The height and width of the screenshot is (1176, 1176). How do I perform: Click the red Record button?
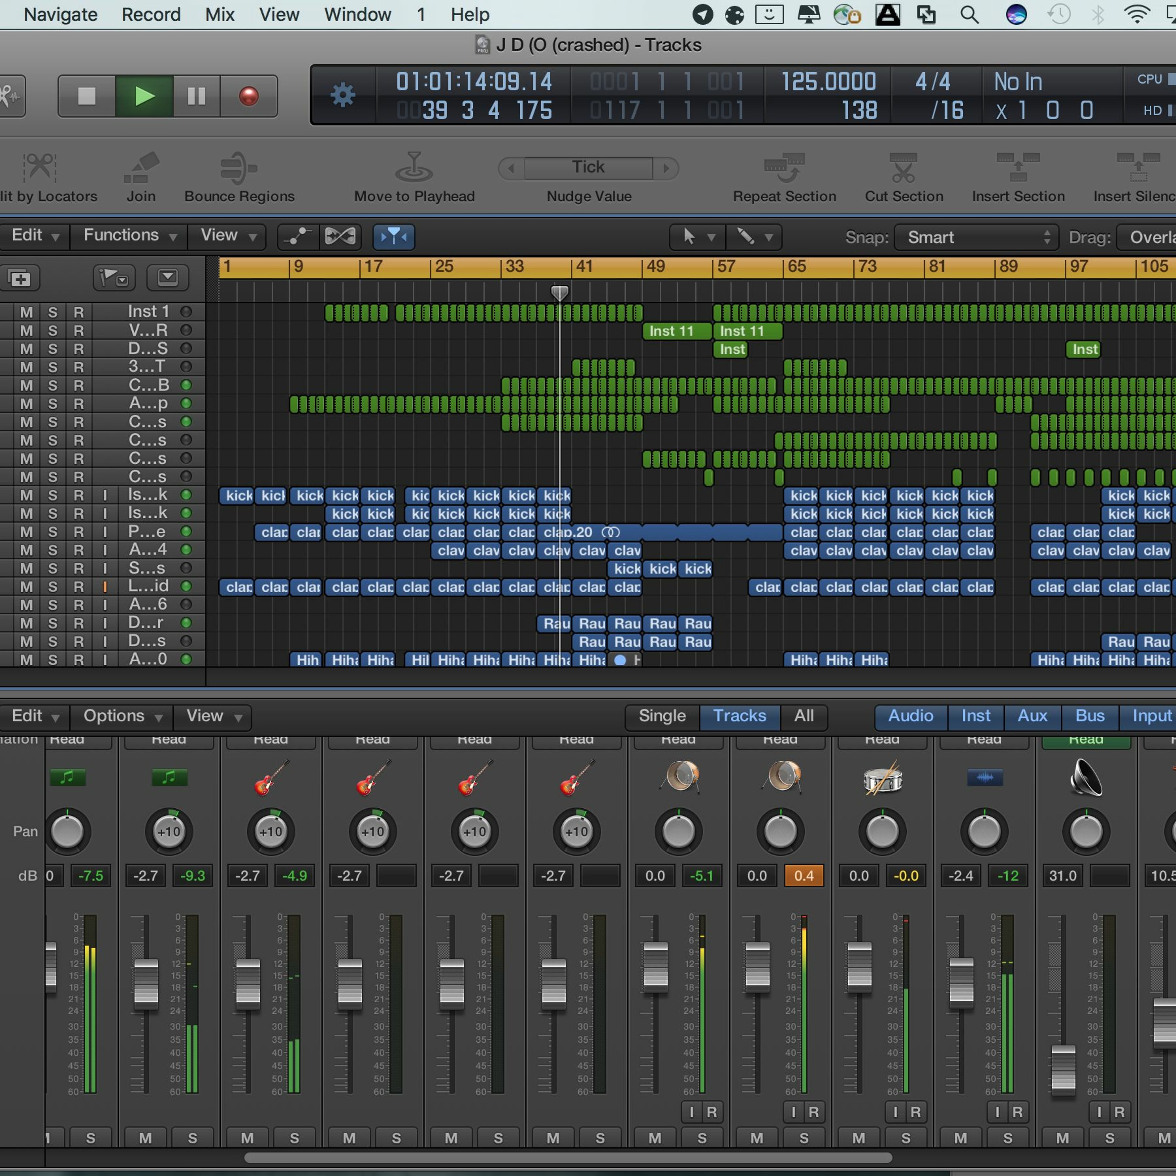click(x=249, y=96)
